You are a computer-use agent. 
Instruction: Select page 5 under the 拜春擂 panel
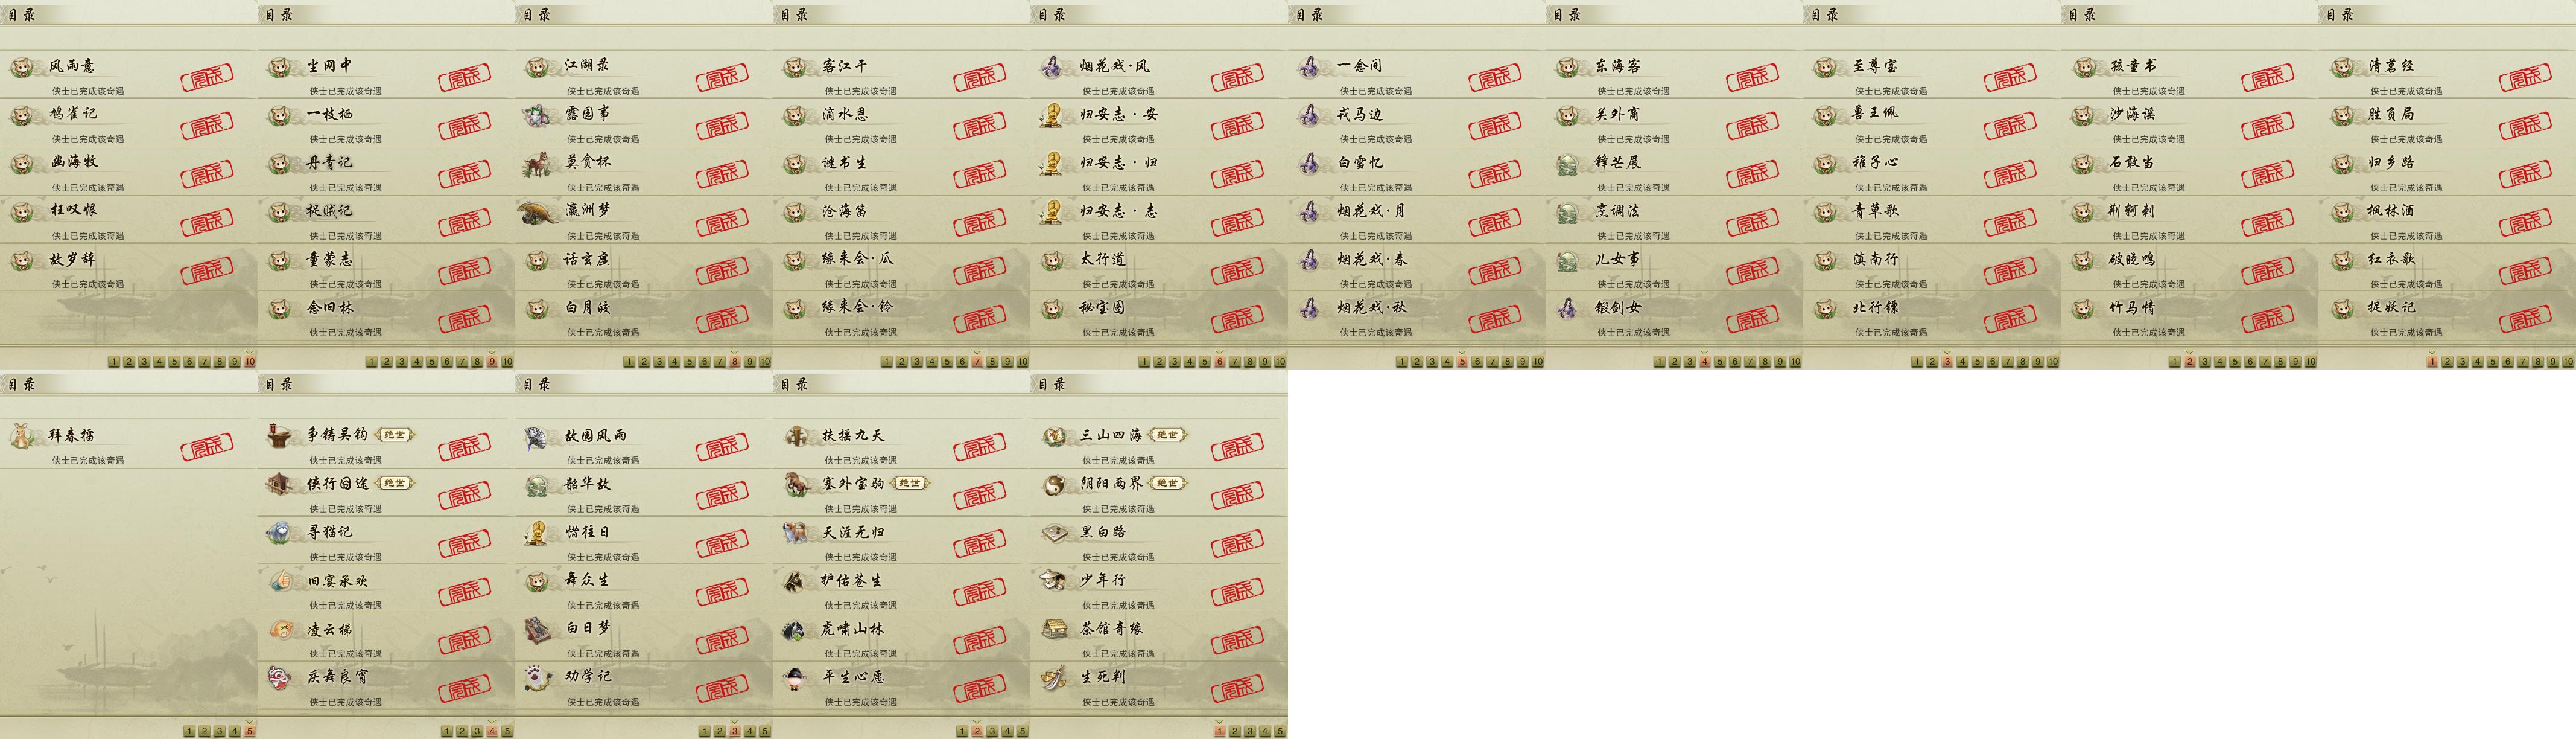(249, 731)
